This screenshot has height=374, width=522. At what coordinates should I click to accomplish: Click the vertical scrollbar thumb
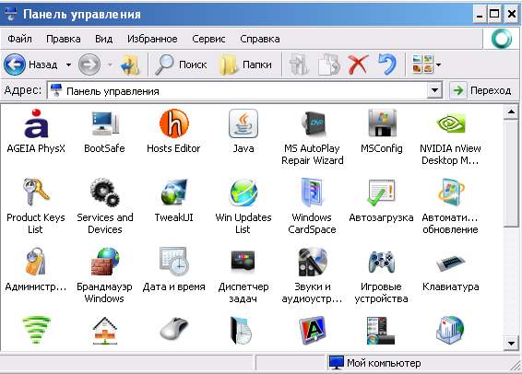(x=511, y=174)
